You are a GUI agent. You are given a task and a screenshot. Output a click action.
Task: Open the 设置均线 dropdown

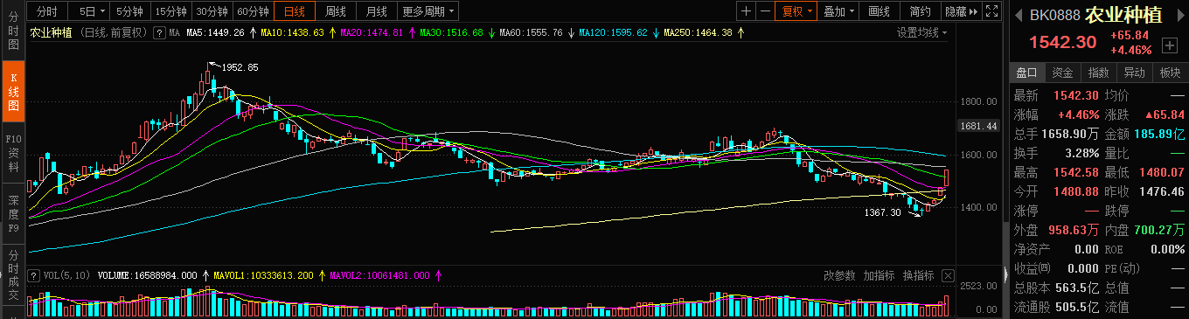(x=921, y=32)
